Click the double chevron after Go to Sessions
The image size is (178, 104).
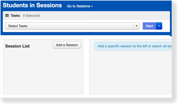click(x=92, y=6)
